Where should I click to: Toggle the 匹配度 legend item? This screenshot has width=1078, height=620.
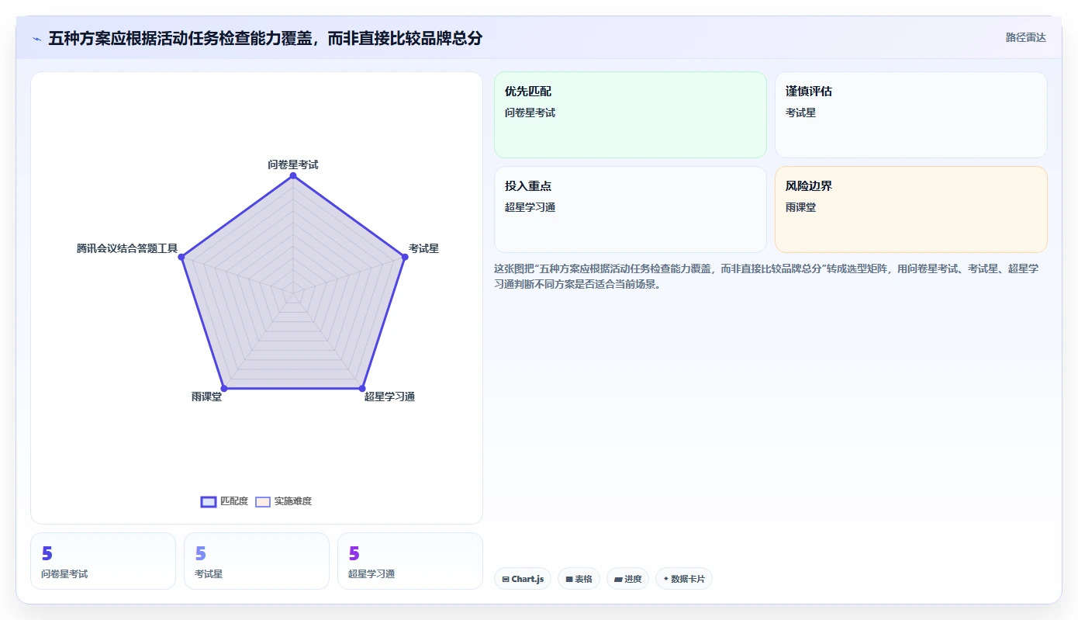224,501
